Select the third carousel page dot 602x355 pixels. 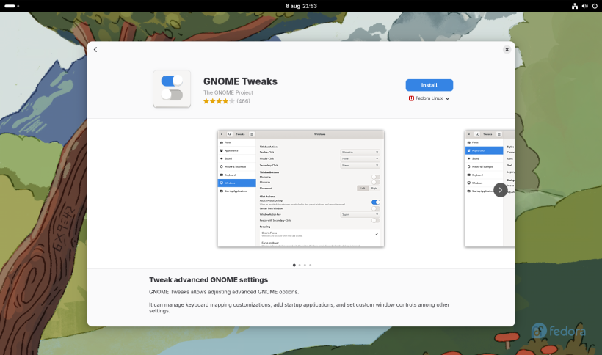[305, 265]
